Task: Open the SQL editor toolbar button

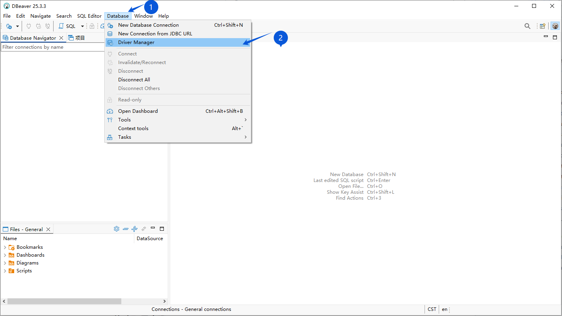Action: (x=67, y=26)
